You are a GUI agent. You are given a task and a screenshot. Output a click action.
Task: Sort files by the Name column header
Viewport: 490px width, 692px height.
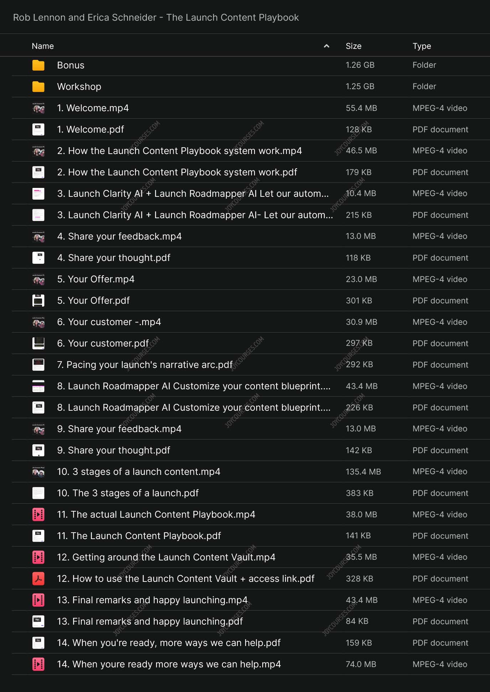43,46
